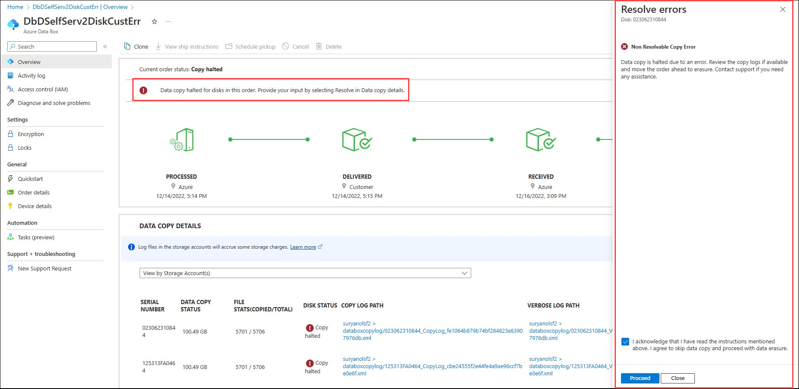Open Activity log in sidebar

31,75
